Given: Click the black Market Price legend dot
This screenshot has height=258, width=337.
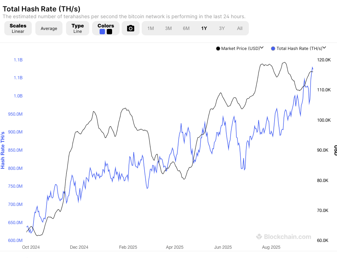Looking at the screenshot, I should (x=218, y=49).
